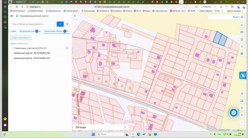Screen dimensions: 248x138
Task: Open the Другие закладки bookmarks folder
Action: [233, 11]
